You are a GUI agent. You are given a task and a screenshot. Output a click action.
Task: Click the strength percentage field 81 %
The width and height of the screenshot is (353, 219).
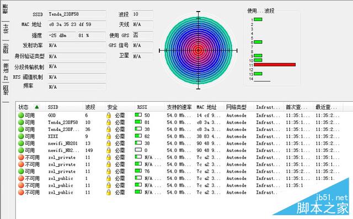click(92, 35)
